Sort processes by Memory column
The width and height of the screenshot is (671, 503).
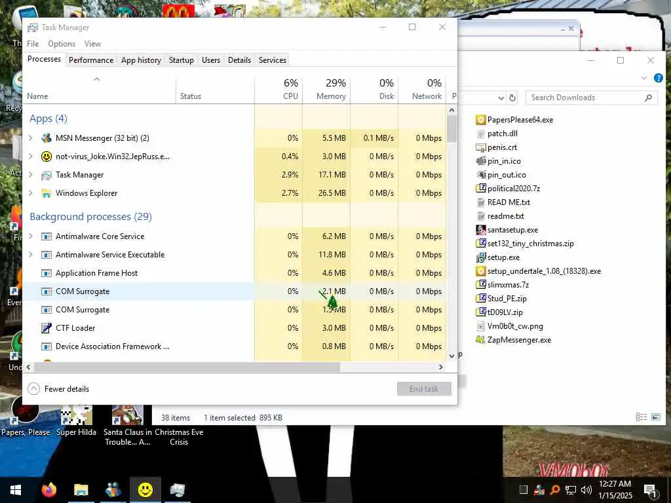coord(326,89)
